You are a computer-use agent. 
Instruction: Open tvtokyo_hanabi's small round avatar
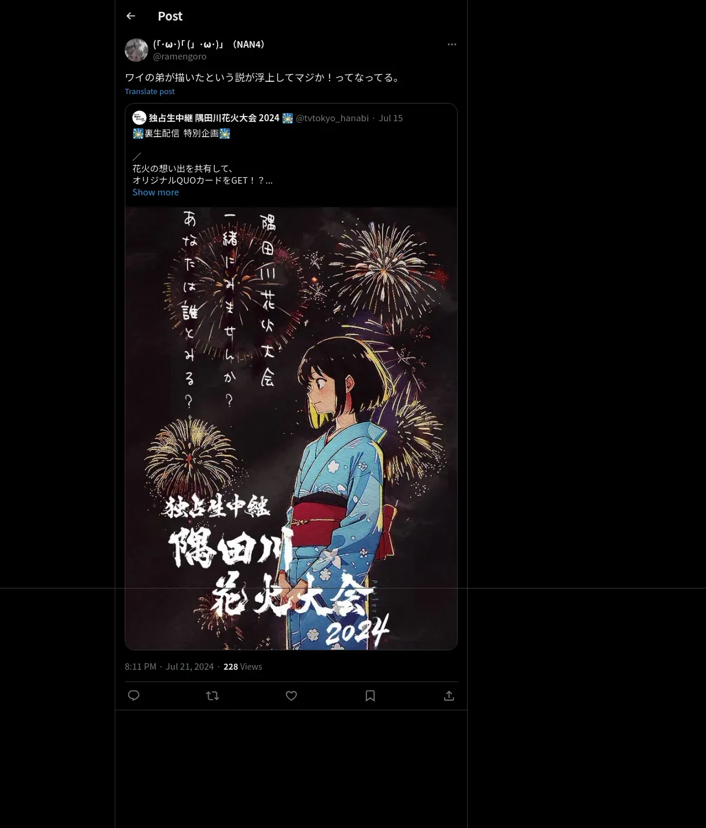click(x=139, y=118)
